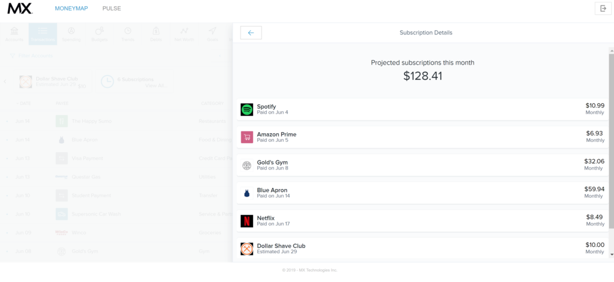Open the Budgets section in the toolbar
Image resolution: width=614 pixels, height=282 pixels.
[99, 34]
